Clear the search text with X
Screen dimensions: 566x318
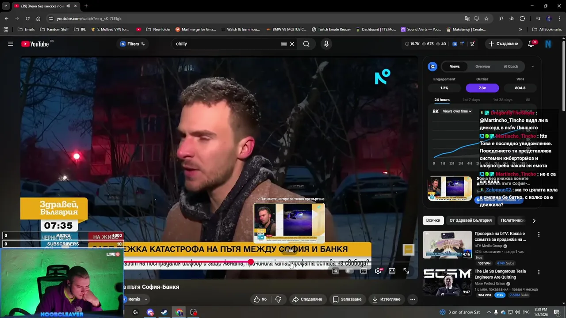pos(292,44)
